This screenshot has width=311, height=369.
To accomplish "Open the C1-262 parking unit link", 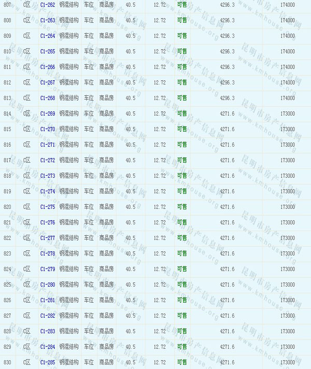I will (47, 5).
